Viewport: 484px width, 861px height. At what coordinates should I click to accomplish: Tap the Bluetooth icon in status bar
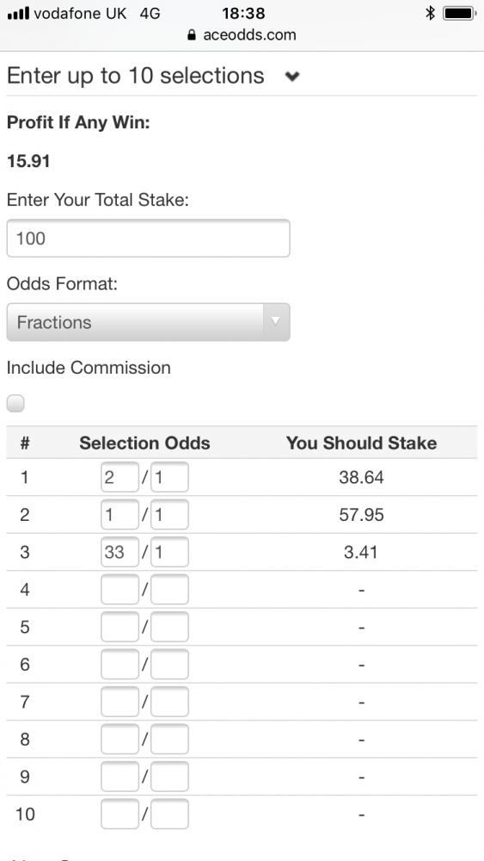[x=431, y=13]
